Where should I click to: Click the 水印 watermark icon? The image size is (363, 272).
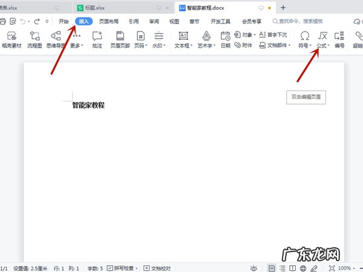[x=159, y=36]
